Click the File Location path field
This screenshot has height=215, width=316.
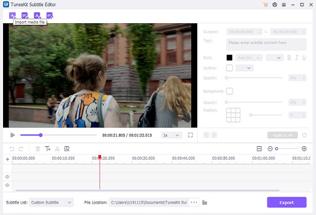click(149, 202)
